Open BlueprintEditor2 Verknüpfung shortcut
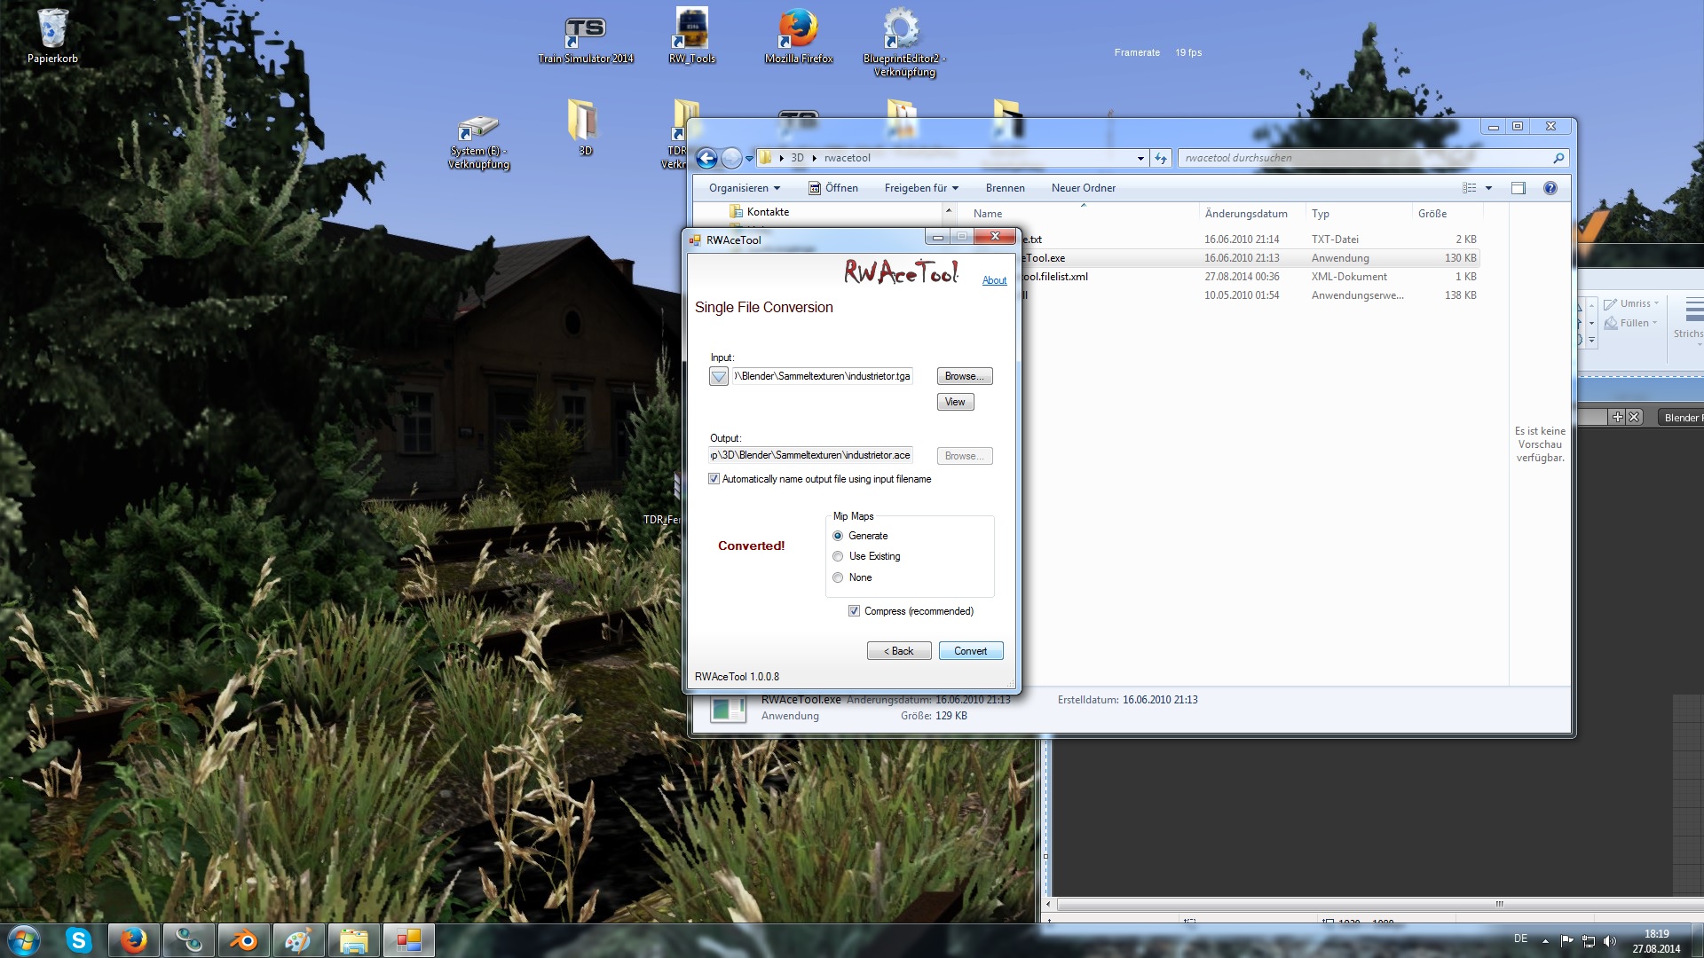The width and height of the screenshot is (1704, 958). [x=904, y=43]
